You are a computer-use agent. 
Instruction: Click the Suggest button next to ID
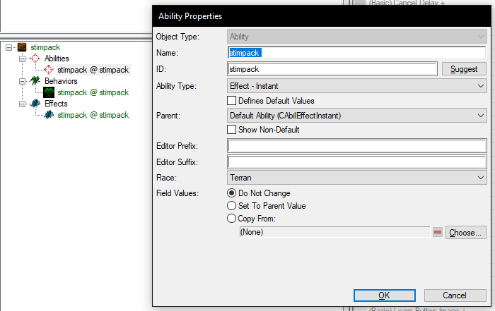click(464, 69)
